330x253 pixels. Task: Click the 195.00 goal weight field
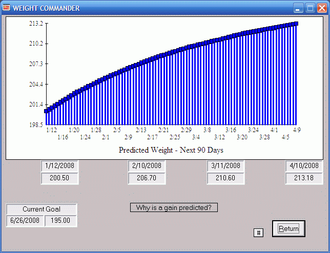coord(60,221)
